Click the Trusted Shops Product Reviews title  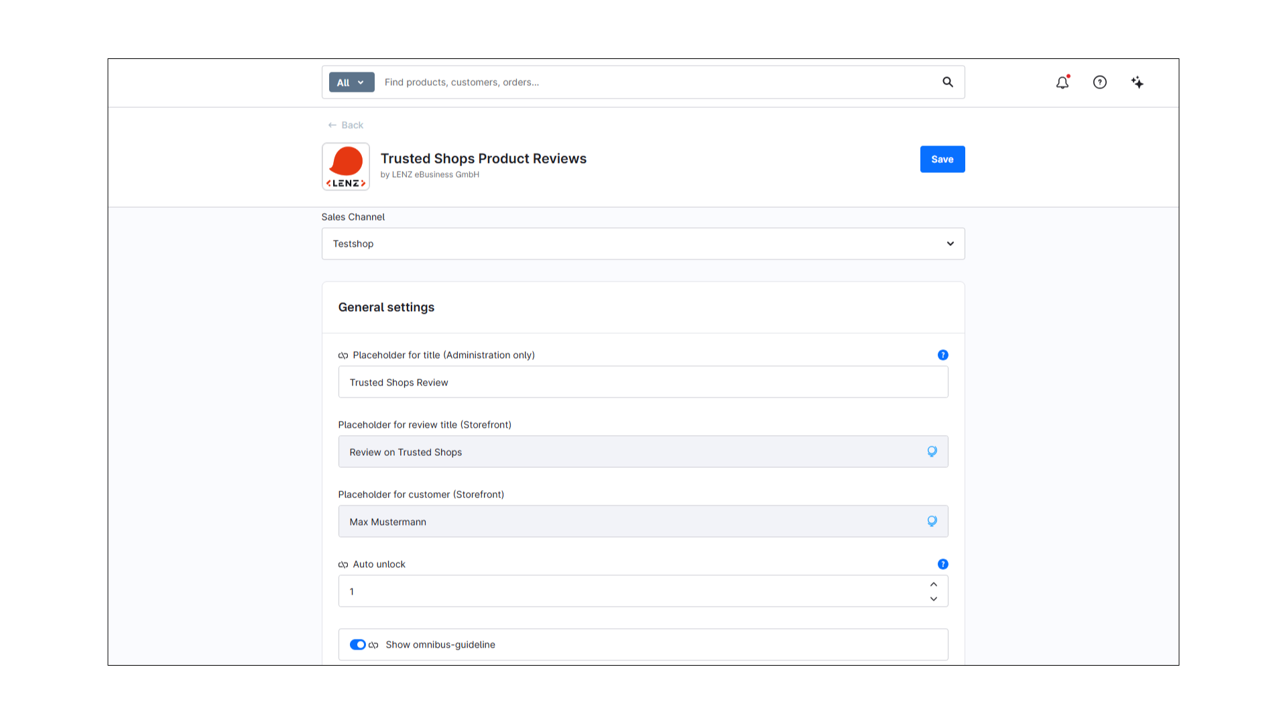tap(483, 159)
